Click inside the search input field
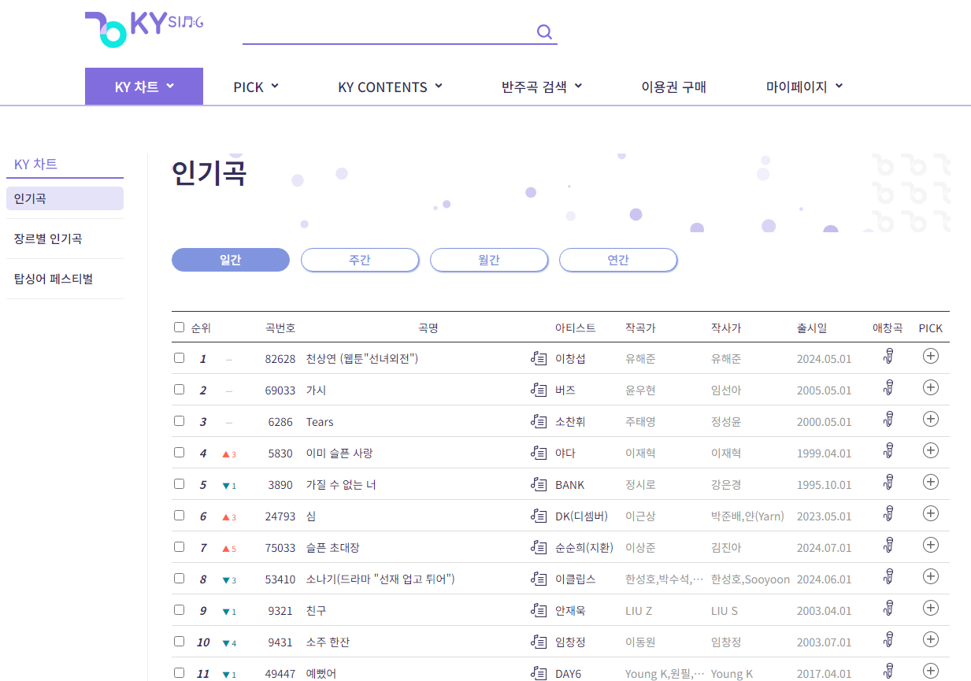This screenshot has width=971, height=681. [x=389, y=31]
